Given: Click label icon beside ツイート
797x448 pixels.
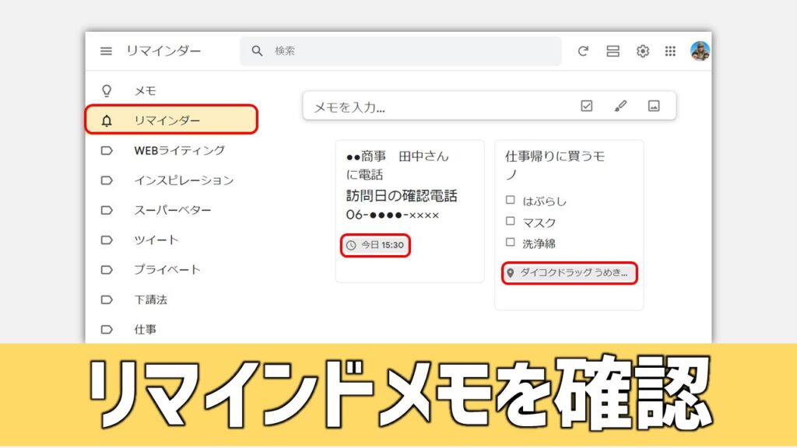Looking at the screenshot, I should [106, 240].
